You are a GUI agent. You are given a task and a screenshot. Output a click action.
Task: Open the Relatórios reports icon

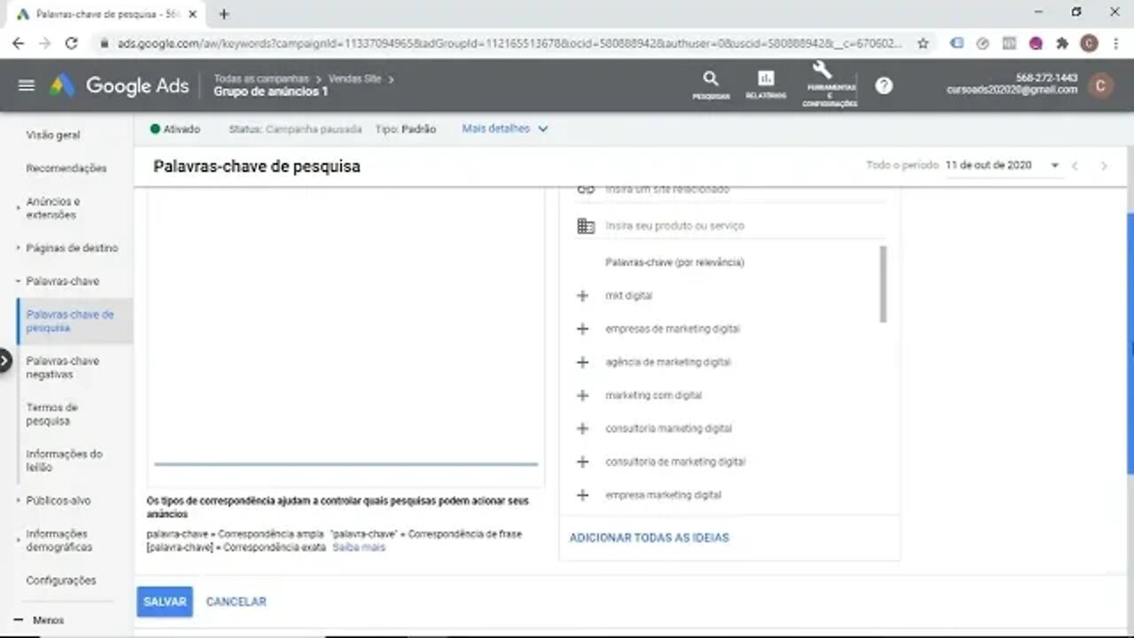click(765, 85)
